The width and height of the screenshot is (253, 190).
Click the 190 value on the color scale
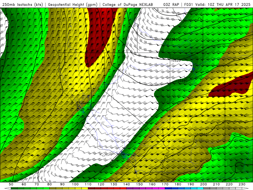click(x=191, y=184)
